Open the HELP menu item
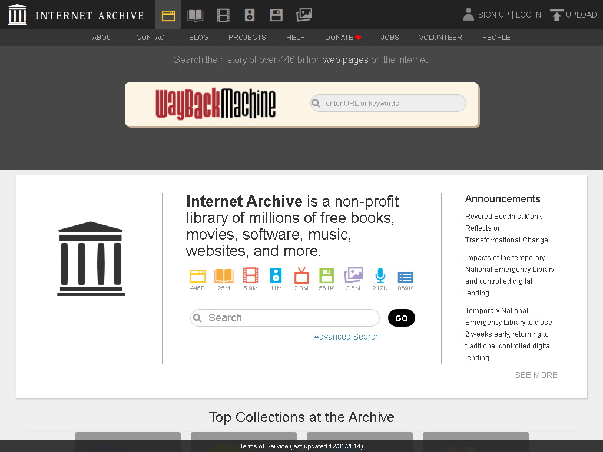The width and height of the screenshot is (603, 452). pos(296,38)
